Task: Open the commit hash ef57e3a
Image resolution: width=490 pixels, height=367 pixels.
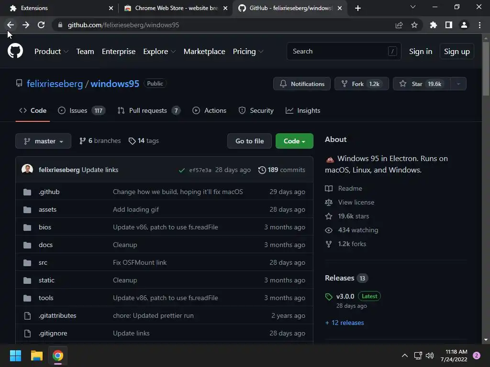Action: click(x=200, y=170)
